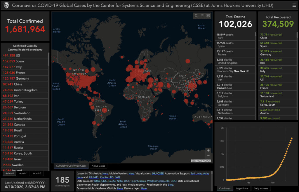This screenshot has width=299, height=192.
Task: Click the 53,913 recovered Germany entry
Action: pos(277,53)
